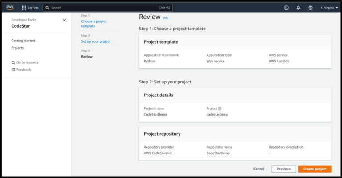Go back to Choose a project template step
Image resolution: width=342 pixels, height=178 pixels.
click(x=94, y=24)
